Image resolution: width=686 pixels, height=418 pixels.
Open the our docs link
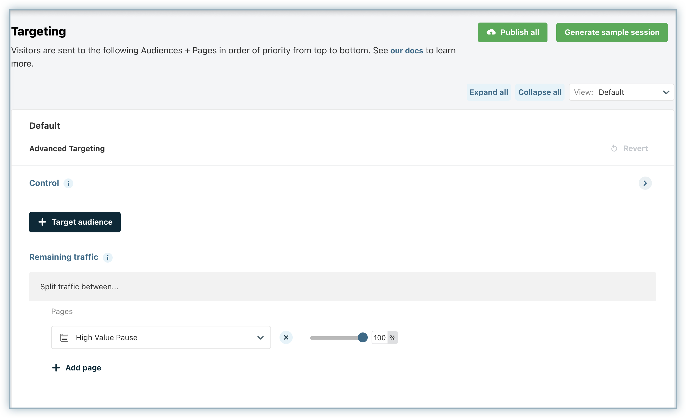406,51
